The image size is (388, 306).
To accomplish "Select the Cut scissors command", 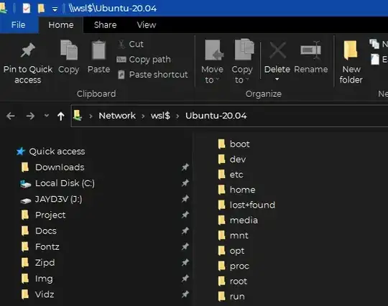I will click(131, 45).
